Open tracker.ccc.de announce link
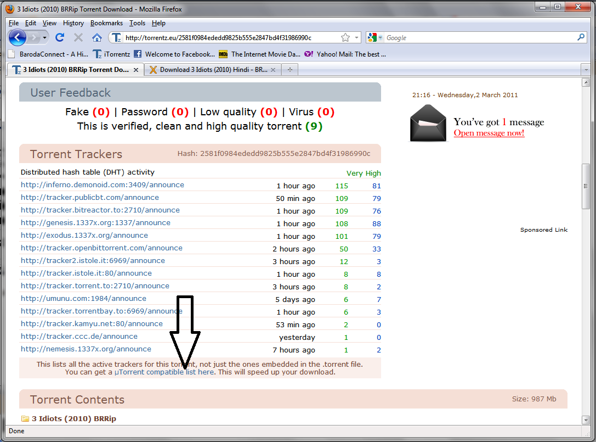The image size is (596, 442). coord(79,336)
